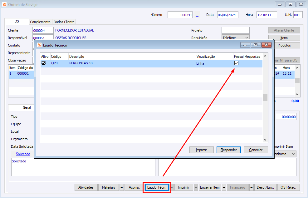The image size is (308, 198).
Task: Click Cancelar in Laudo Técnico dialog
Action: tap(256, 150)
